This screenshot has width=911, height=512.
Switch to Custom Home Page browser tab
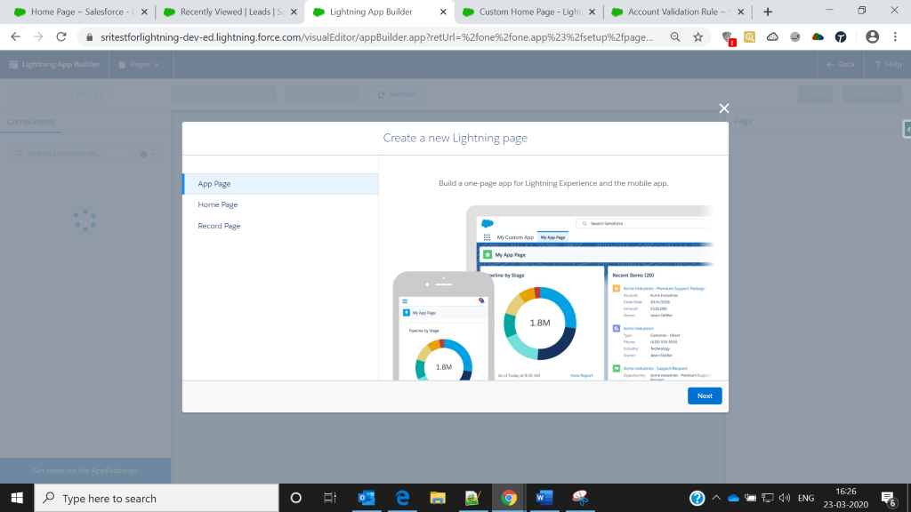pos(523,12)
